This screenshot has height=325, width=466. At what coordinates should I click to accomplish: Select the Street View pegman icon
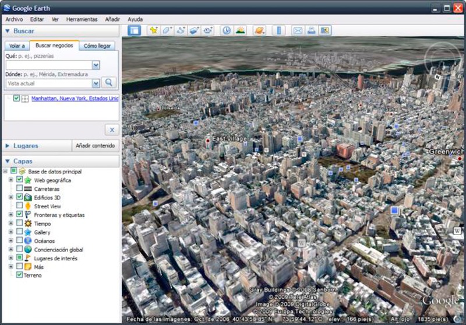click(27, 206)
